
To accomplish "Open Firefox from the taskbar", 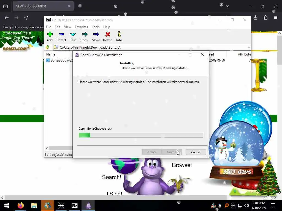I will pyautogui.click(x=20, y=206).
